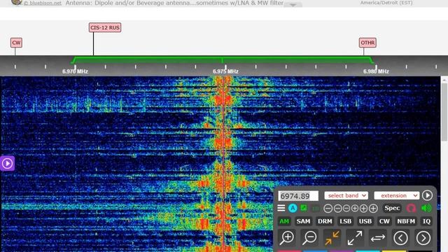This screenshot has height=252, width=448.
Task: Click the frequency field showing 6974.89
Action: click(x=298, y=196)
